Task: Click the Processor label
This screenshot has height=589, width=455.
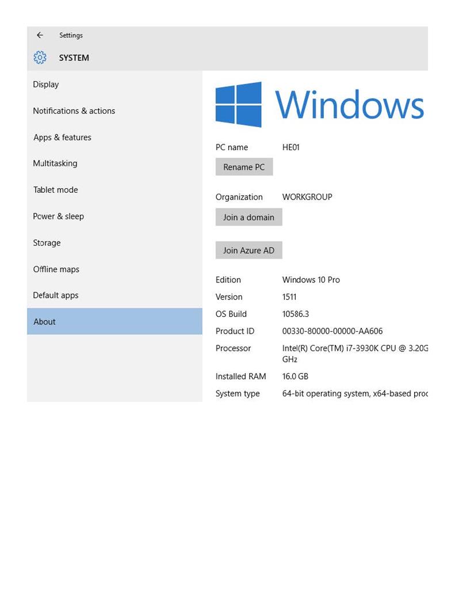Action: click(x=233, y=348)
